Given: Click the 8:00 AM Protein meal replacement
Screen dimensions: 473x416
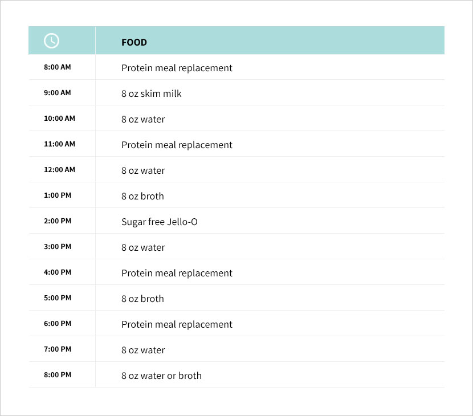Looking at the screenshot, I should click(177, 68).
